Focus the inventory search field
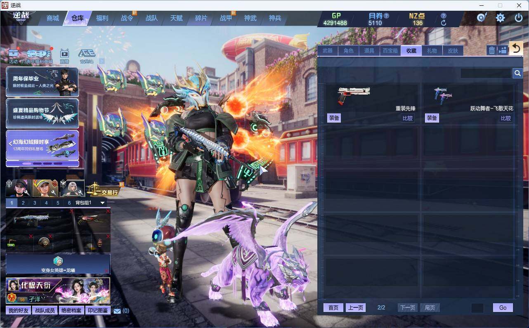 coord(486,73)
